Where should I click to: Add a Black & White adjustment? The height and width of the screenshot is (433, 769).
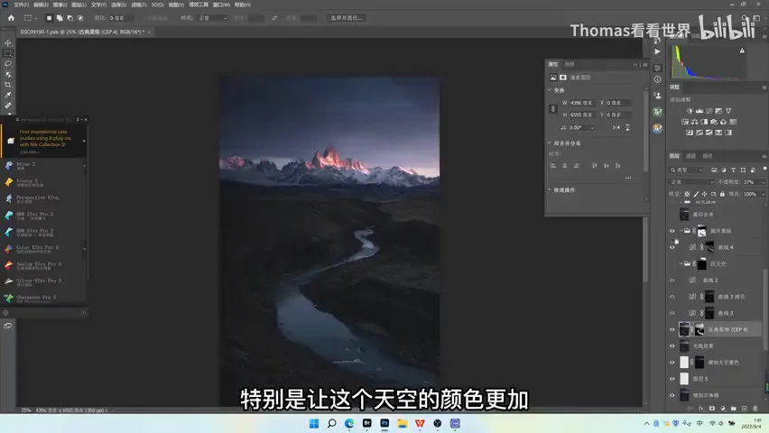(704, 122)
